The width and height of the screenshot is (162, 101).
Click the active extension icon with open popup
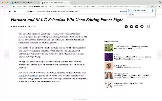coord(152,7)
